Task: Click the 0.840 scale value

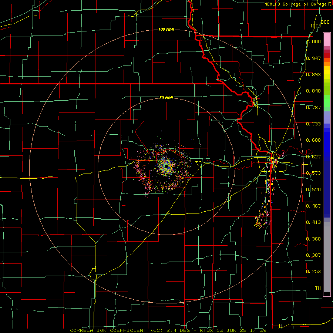Action: [313, 91]
